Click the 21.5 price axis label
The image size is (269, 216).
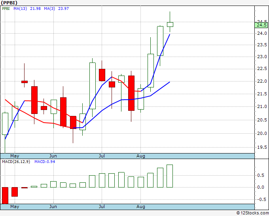(x=262, y=94)
